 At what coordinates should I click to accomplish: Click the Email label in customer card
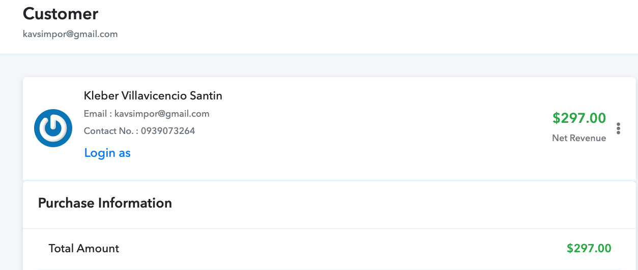click(95, 114)
